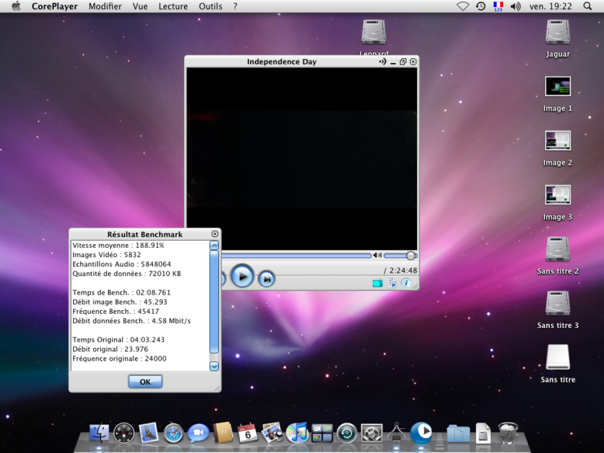Mute audio with the speaker icon in the player
The width and height of the screenshot is (604, 453).
[377, 255]
